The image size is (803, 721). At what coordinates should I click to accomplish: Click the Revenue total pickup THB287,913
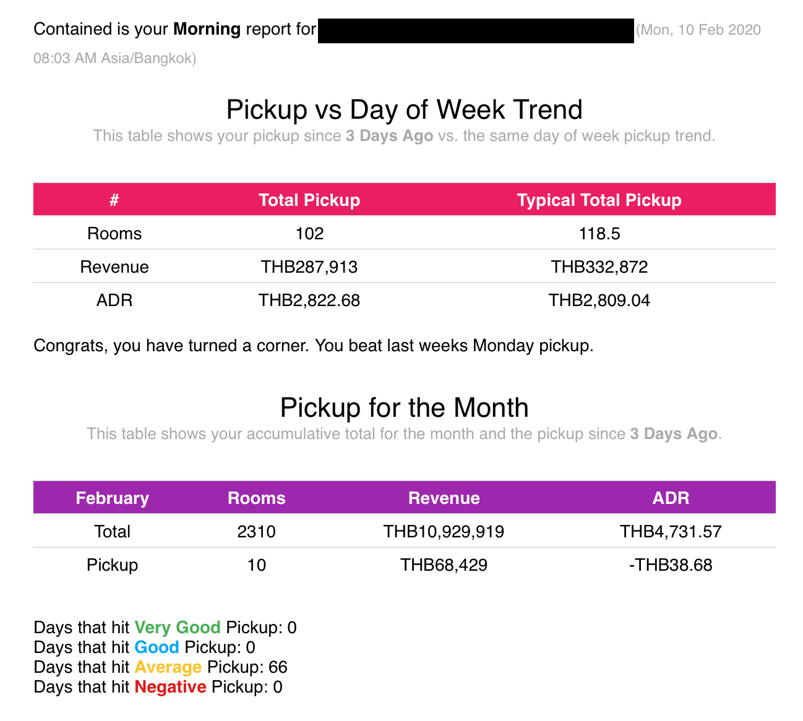[x=309, y=267]
